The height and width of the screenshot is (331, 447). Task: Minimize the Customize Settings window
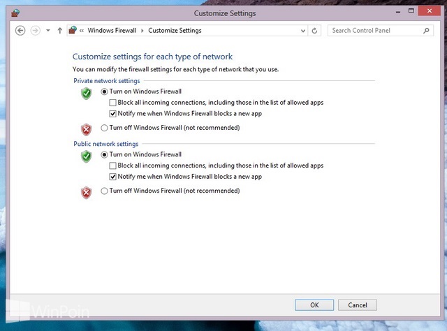pyautogui.click(x=398, y=12)
